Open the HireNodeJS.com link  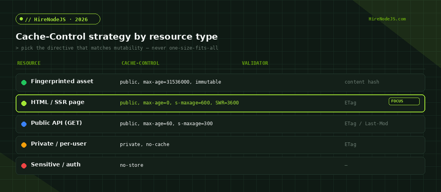pyautogui.click(x=387, y=19)
